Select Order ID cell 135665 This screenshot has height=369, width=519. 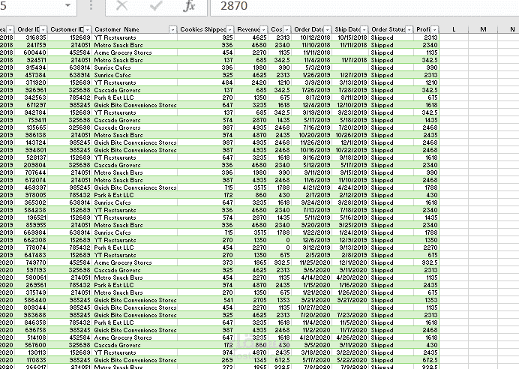point(31,127)
